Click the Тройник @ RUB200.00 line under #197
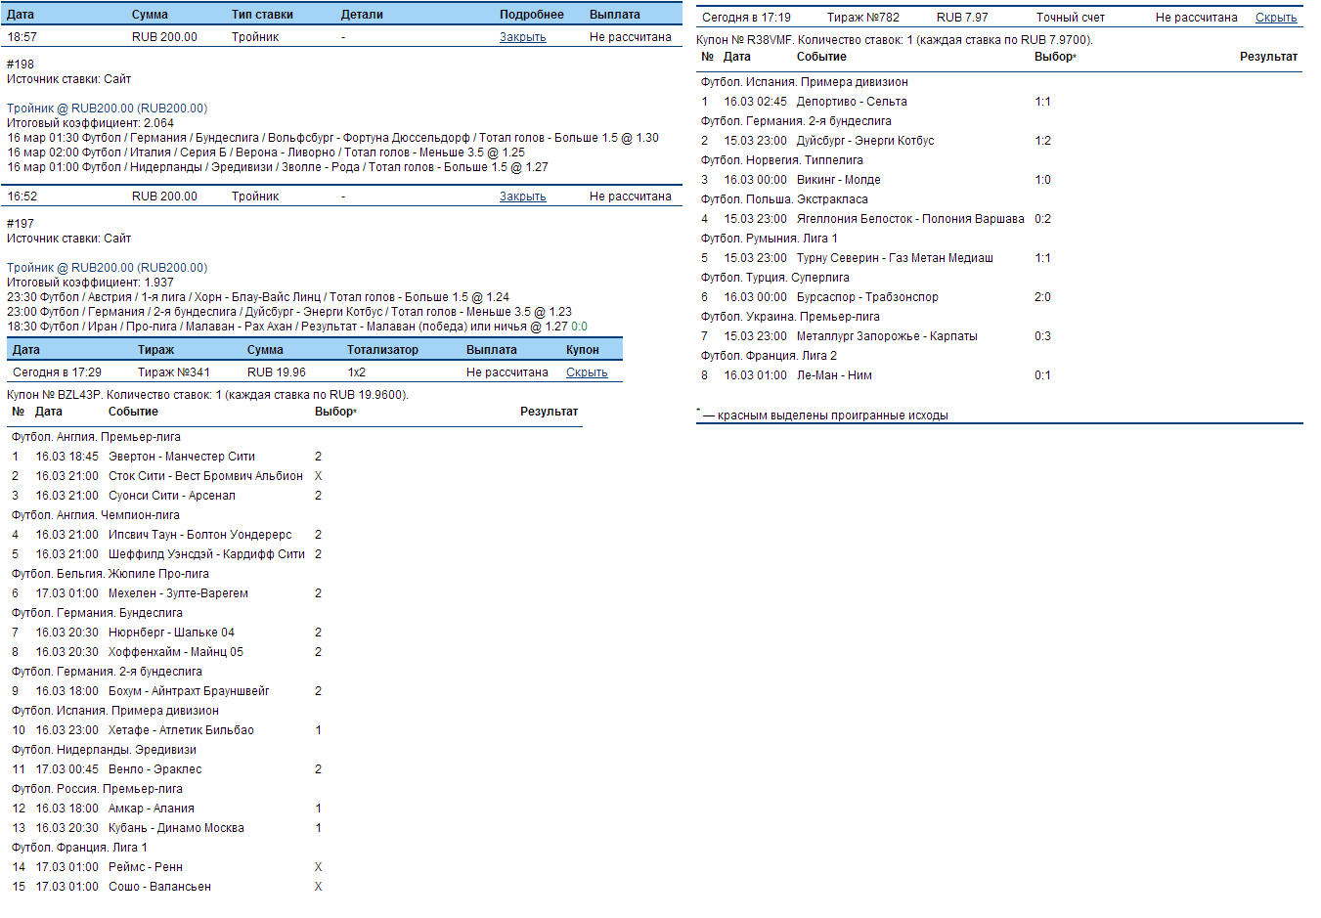 (108, 268)
